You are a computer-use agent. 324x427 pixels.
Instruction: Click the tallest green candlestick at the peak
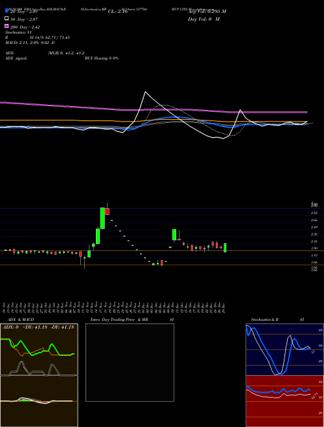coord(102,218)
